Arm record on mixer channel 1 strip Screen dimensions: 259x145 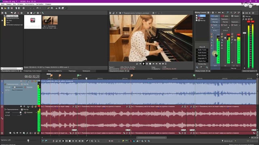[x=212, y=46]
